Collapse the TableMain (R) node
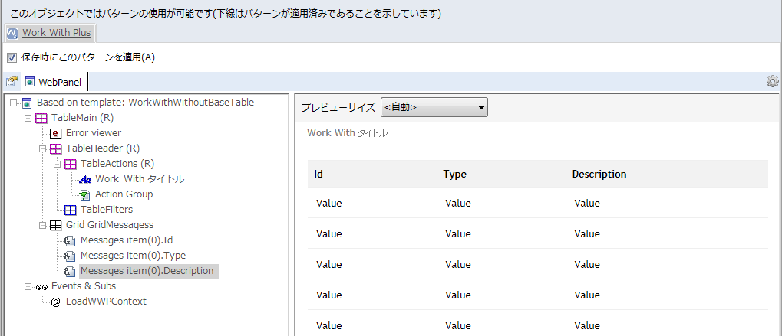This screenshot has width=782, height=336. pos(28,118)
